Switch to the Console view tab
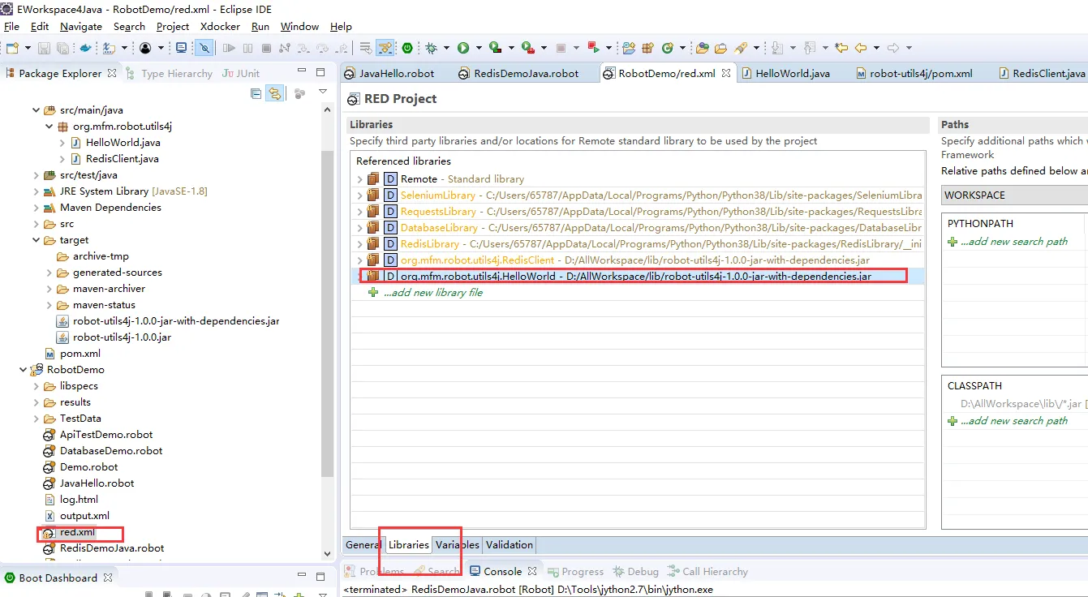 click(502, 572)
